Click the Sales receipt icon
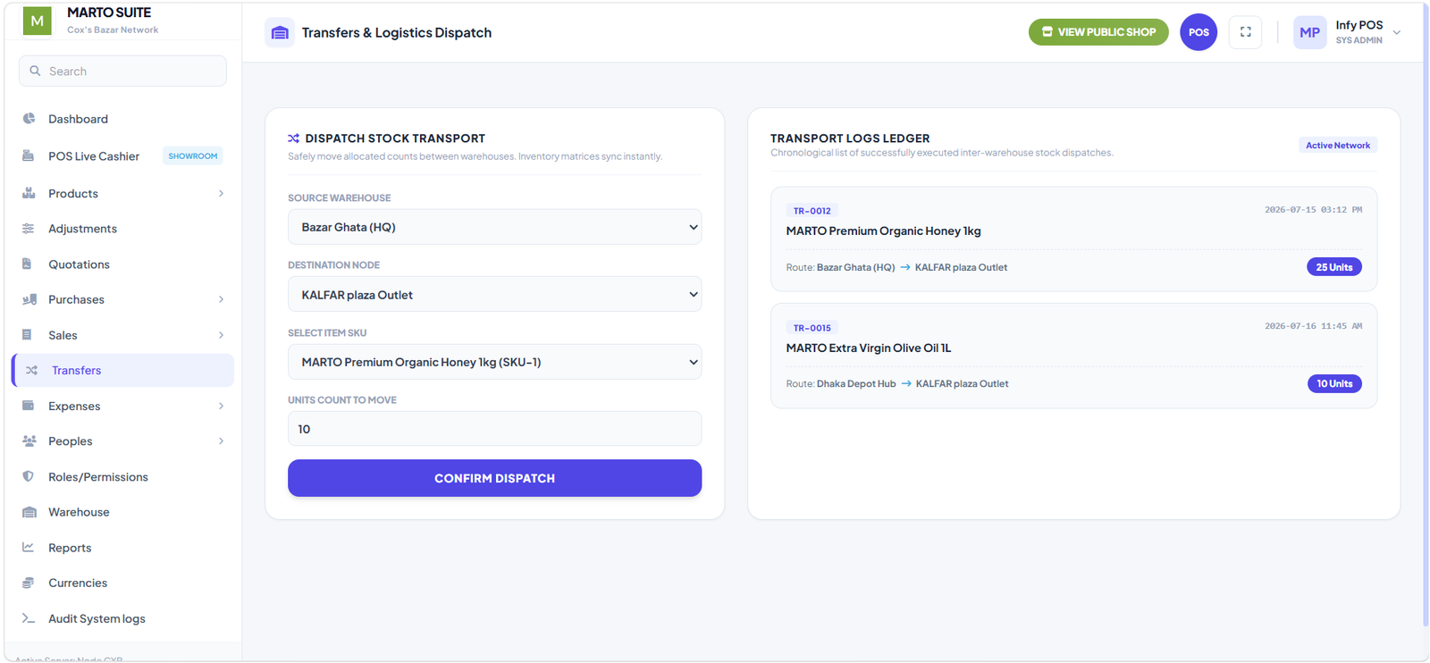1430x663 pixels. coord(28,335)
